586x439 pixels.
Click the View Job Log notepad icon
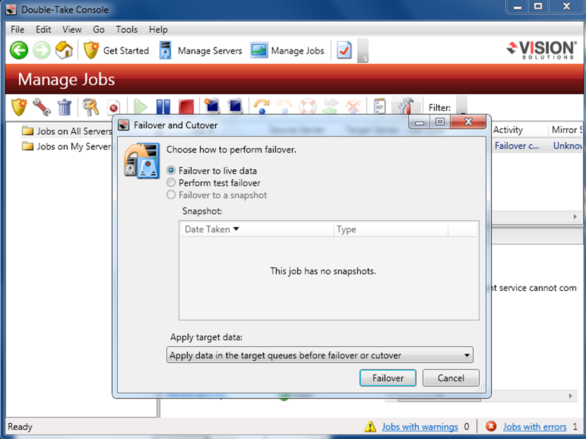click(380, 106)
